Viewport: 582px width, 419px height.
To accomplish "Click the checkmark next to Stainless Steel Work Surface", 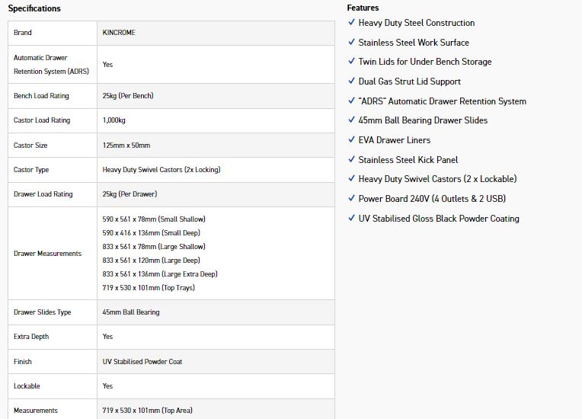I will 351,43.
